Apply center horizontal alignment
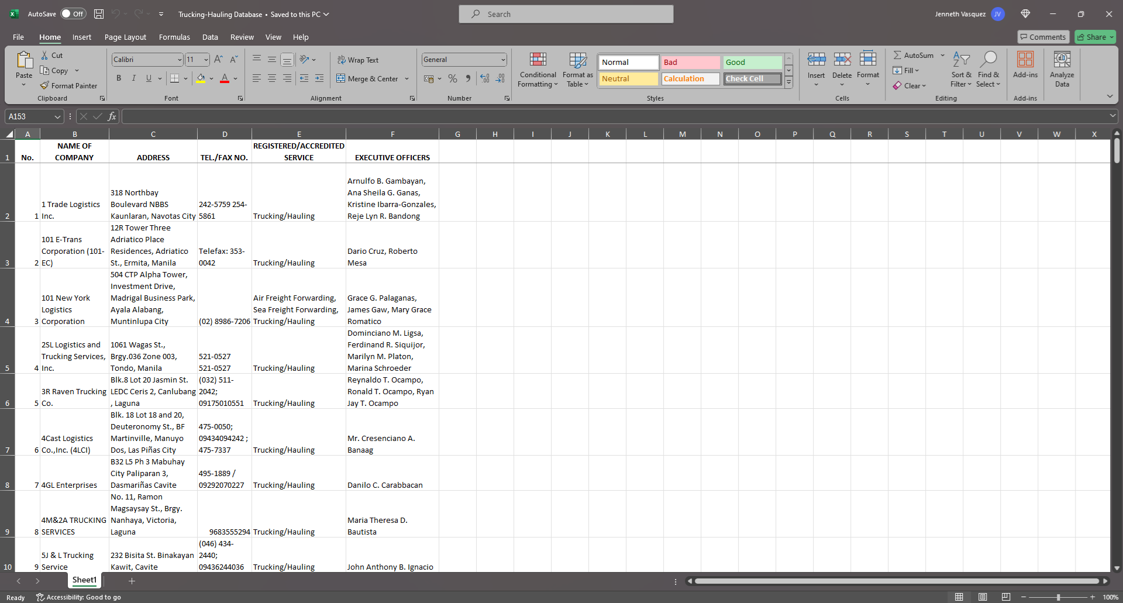This screenshot has height=603, width=1123. click(x=272, y=78)
